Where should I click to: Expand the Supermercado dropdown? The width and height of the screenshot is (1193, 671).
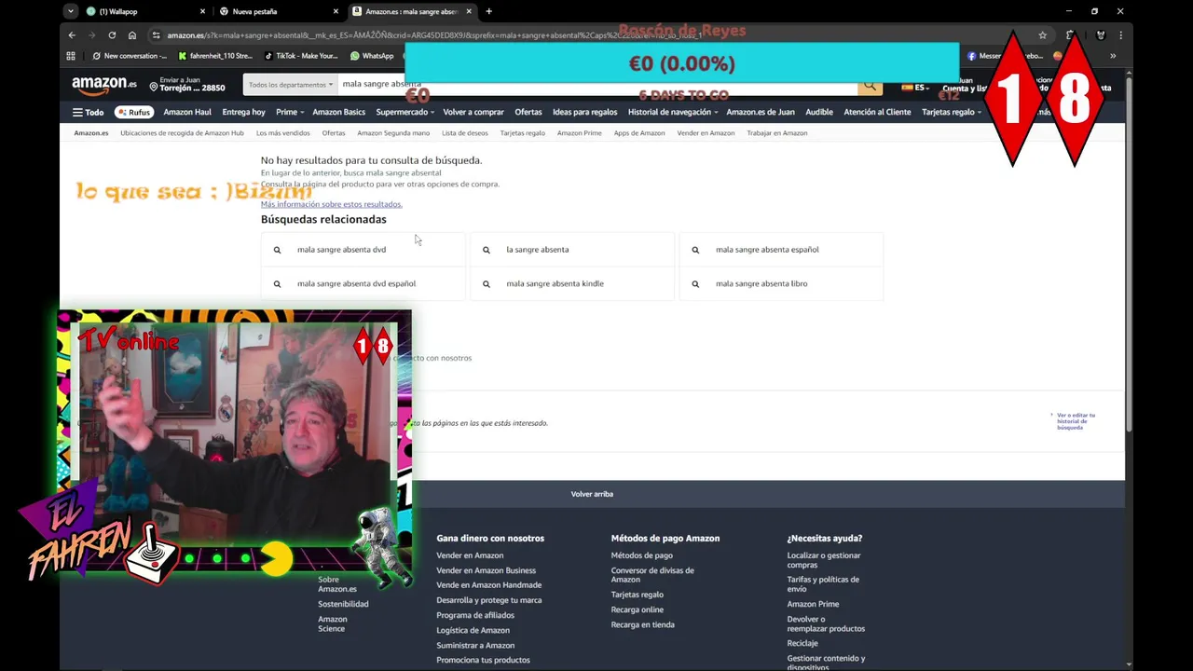tap(405, 112)
